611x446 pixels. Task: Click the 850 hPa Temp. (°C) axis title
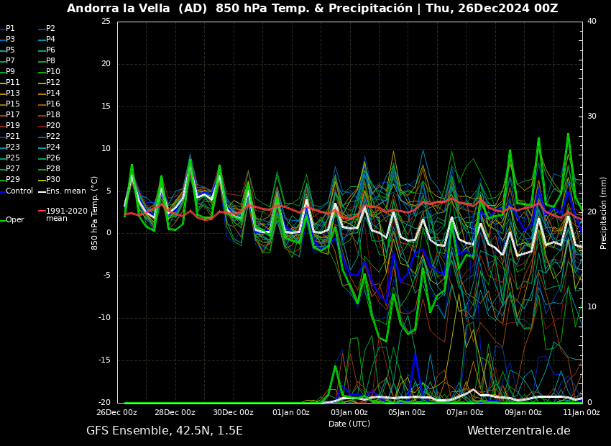(x=94, y=213)
